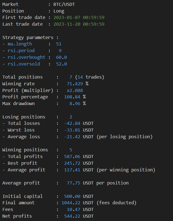Image resolution: width=173 pixels, height=221 pixels.
Task: Click the profit multiplier x2.088
Action: coord(75,90)
